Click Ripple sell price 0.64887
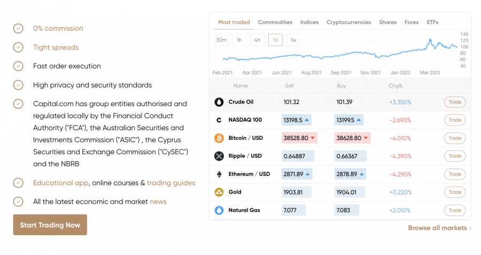Image resolution: width=481 pixels, height=255 pixels. click(x=298, y=156)
